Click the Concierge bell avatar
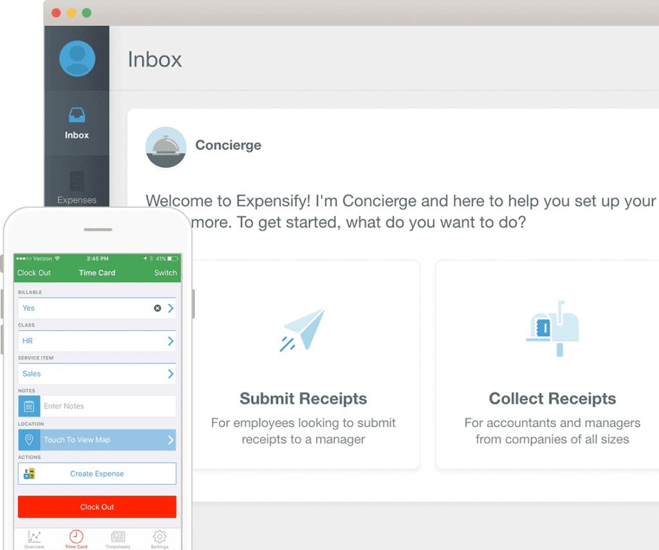This screenshot has height=550, width=659. [x=165, y=147]
